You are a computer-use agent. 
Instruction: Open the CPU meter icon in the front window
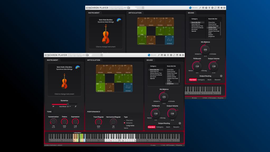(162, 55)
